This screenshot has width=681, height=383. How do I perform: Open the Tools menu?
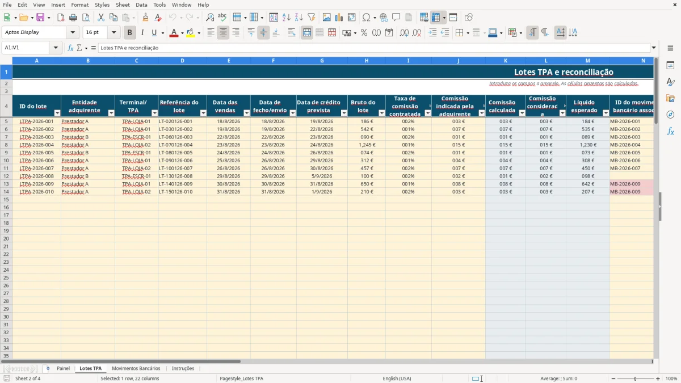click(159, 5)
